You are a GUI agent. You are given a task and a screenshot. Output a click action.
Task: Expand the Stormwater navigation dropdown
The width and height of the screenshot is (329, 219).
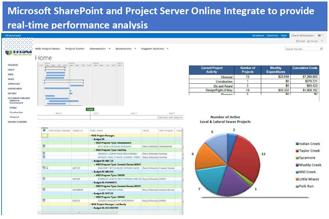(x=109, y=49)
